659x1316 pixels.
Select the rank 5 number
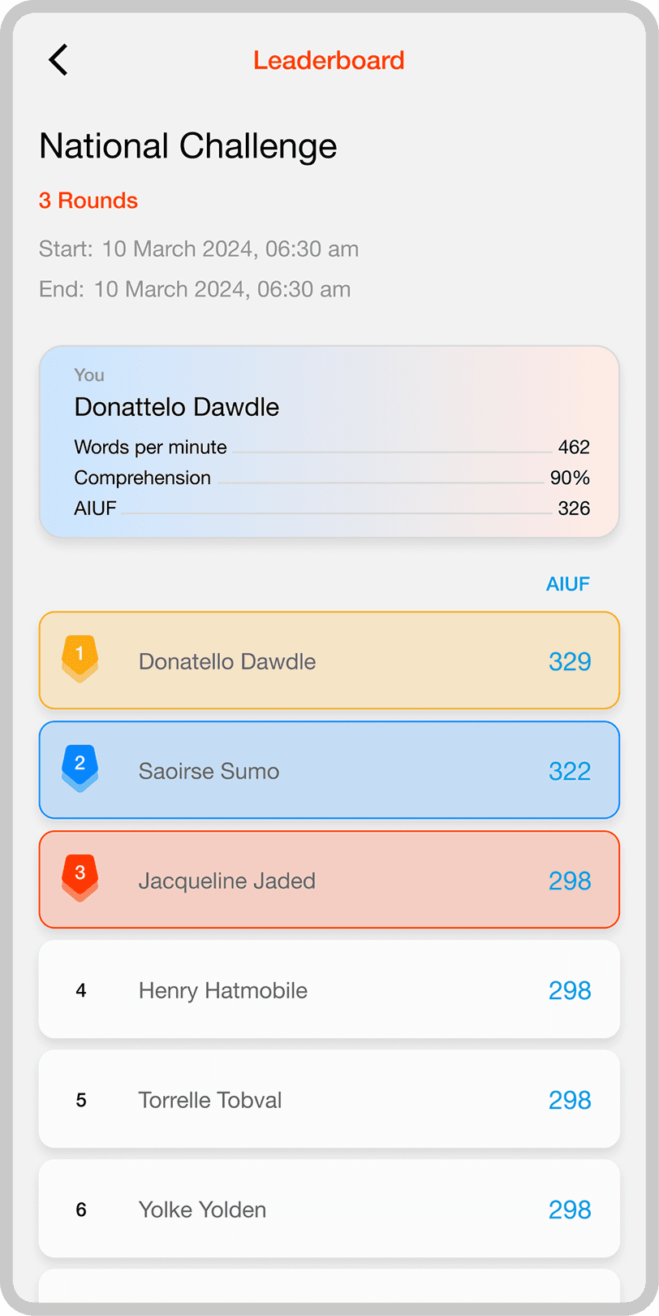tap(81, 1100)
